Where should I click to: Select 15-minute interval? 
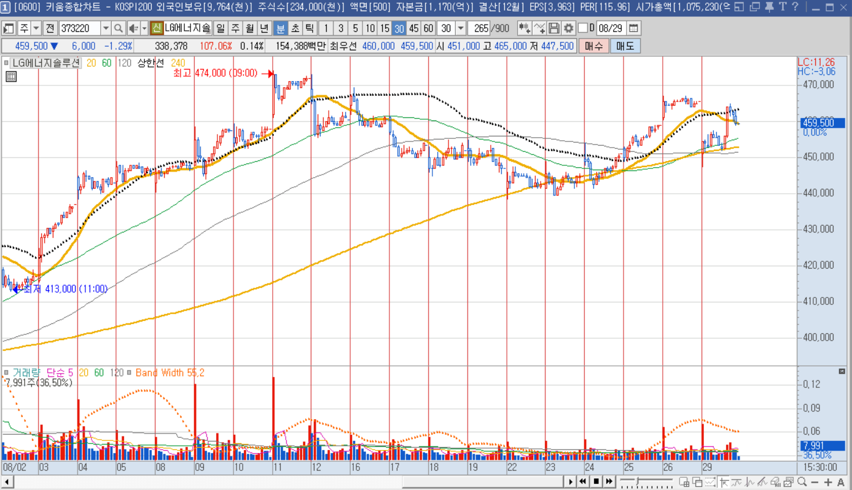385,28
